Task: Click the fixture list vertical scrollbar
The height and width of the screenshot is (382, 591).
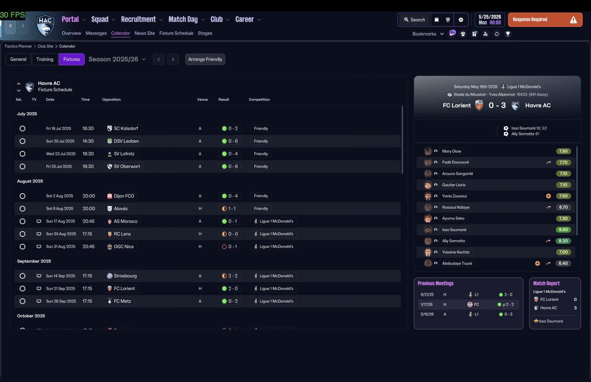Action: tap(403, 140)
